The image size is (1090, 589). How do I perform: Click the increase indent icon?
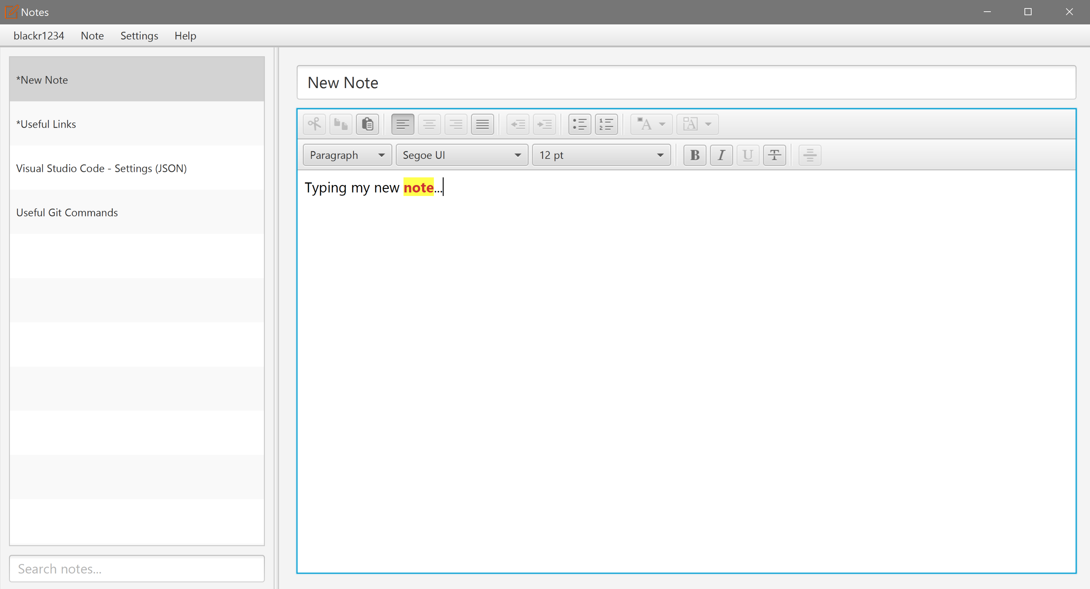[x=545, y=124]
